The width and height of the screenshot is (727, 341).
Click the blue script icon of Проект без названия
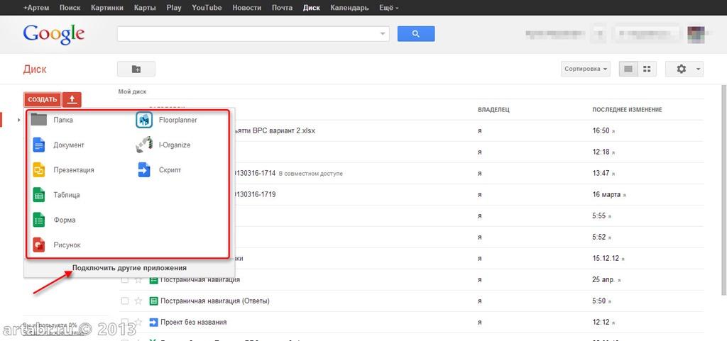tap(153, 322)
